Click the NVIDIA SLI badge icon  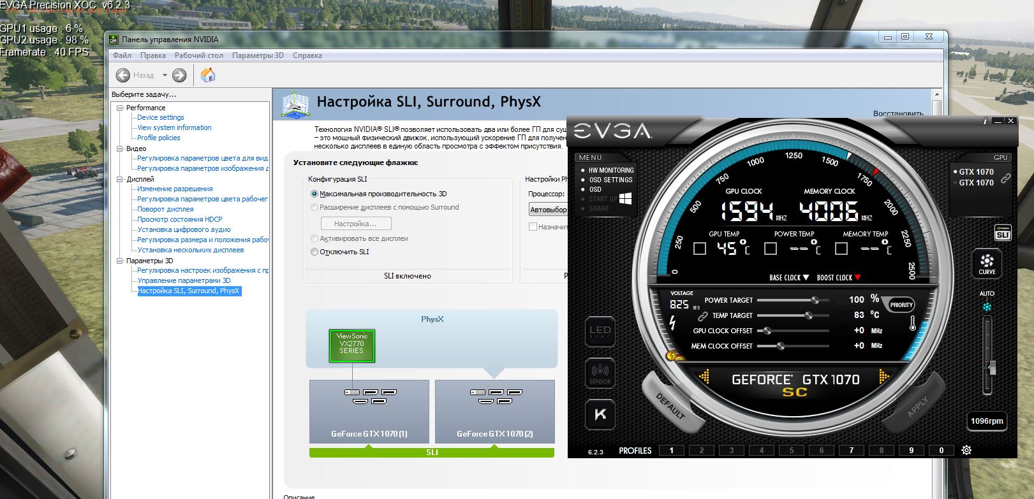coord(1002,233)
